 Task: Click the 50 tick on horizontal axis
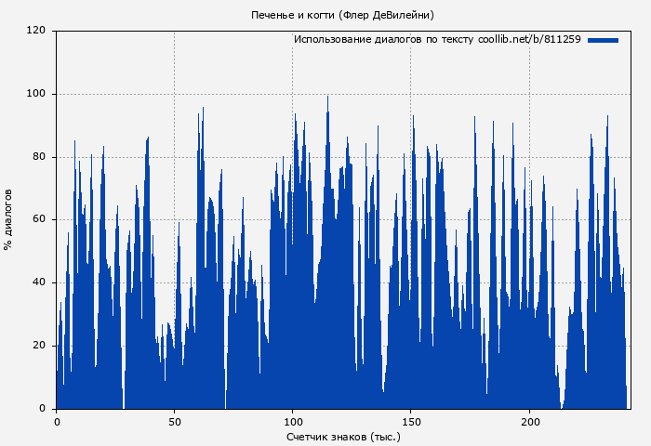175,421
